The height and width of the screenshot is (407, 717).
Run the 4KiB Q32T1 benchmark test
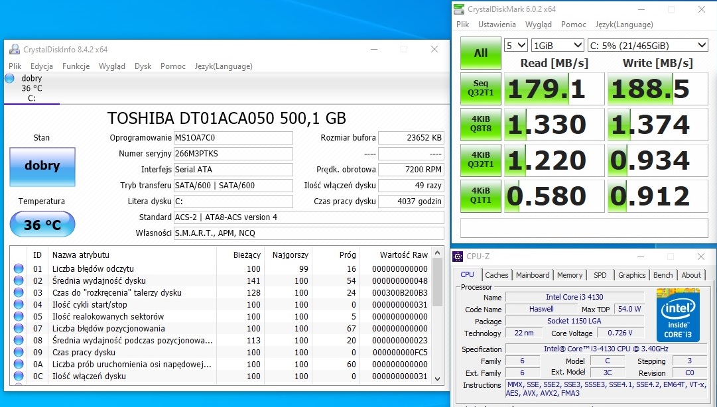click(x=480, y=160)
